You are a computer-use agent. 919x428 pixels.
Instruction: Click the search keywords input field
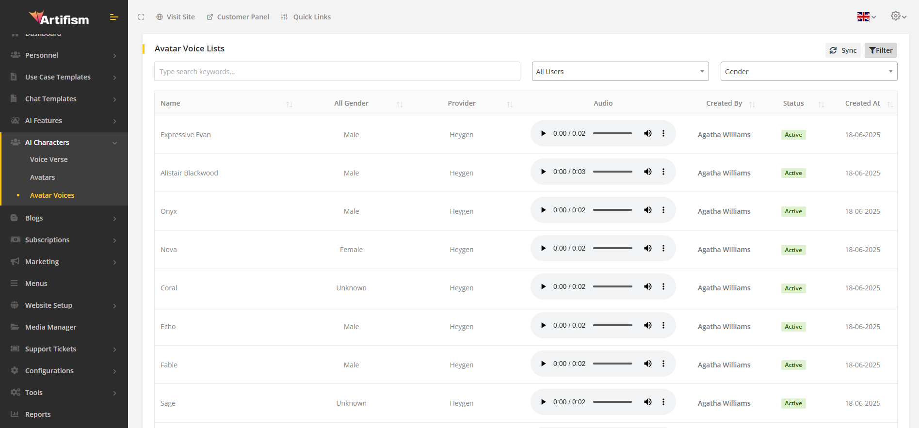pos(337,72)
